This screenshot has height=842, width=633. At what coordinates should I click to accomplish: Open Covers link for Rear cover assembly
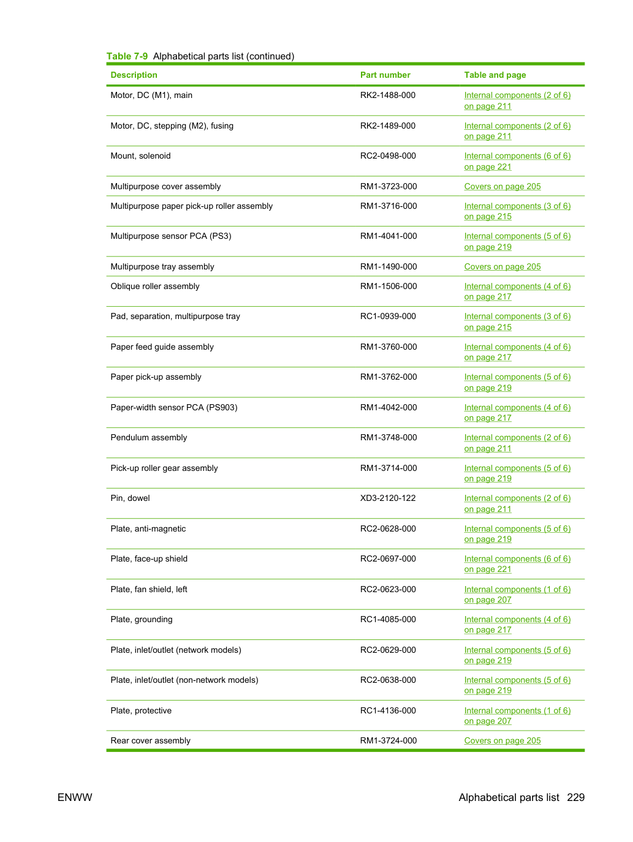click(x=502, y=740)
